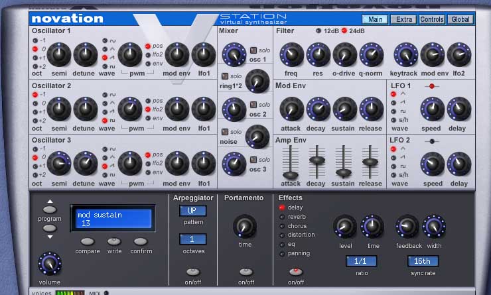This screenshot has width=491, height=295.
Task: Open the Extra tab
Action: (403, 19)
